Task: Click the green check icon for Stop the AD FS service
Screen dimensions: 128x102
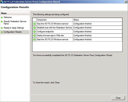Action: (34, 24)
